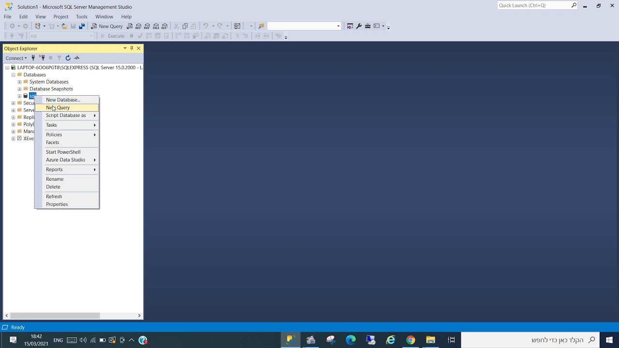
Task: Open Object Explorer window position dropdown arrow
Action: 125,48
